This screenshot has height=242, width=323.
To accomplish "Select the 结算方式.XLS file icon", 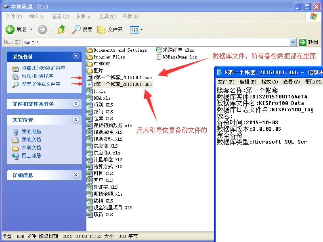I will 90,166.
